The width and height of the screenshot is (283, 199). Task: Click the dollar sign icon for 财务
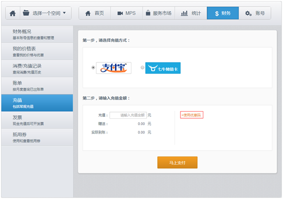click(217, 13)
